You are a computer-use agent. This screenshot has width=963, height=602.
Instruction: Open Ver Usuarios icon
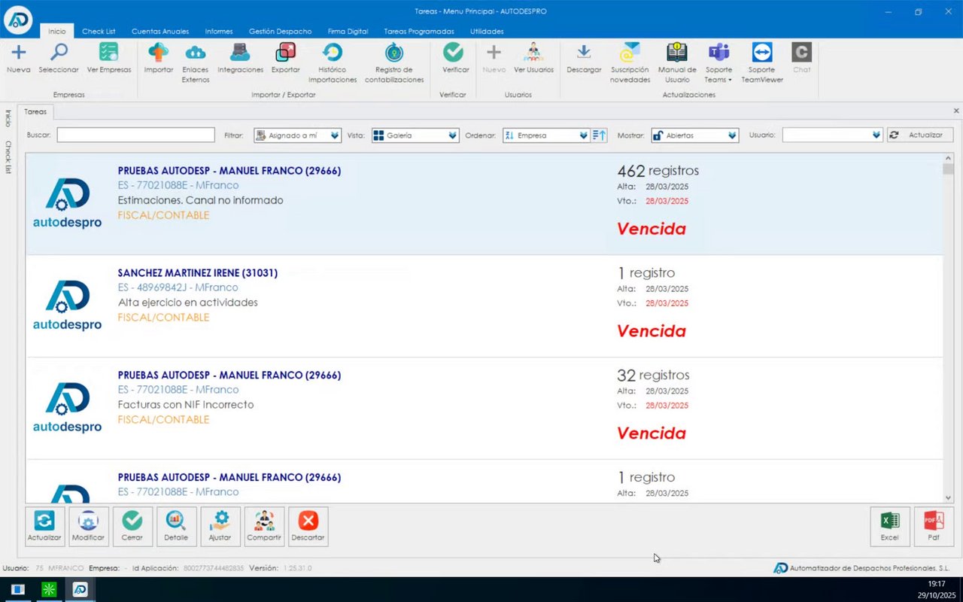pos(533,53)
